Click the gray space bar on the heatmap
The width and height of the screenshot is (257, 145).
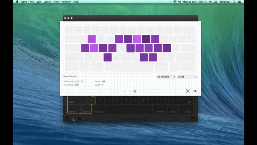coord(129,67)
